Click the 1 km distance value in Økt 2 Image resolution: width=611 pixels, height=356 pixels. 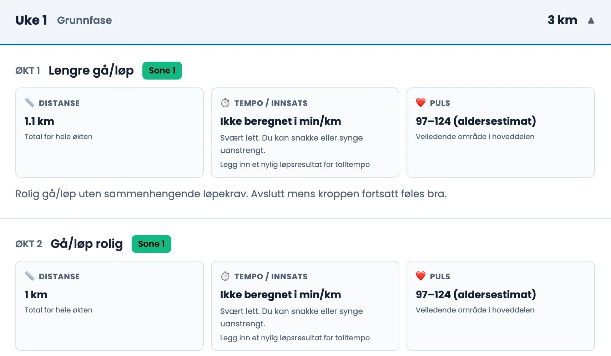[x=36, y=295]
